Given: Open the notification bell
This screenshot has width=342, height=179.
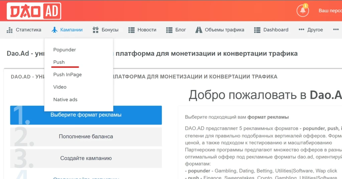Looking at the screenshot, I should tap(303, 10).
